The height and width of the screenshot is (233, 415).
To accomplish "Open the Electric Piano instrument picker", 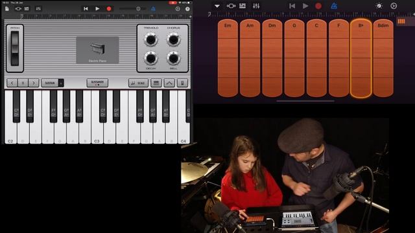I will pos(97,50).
